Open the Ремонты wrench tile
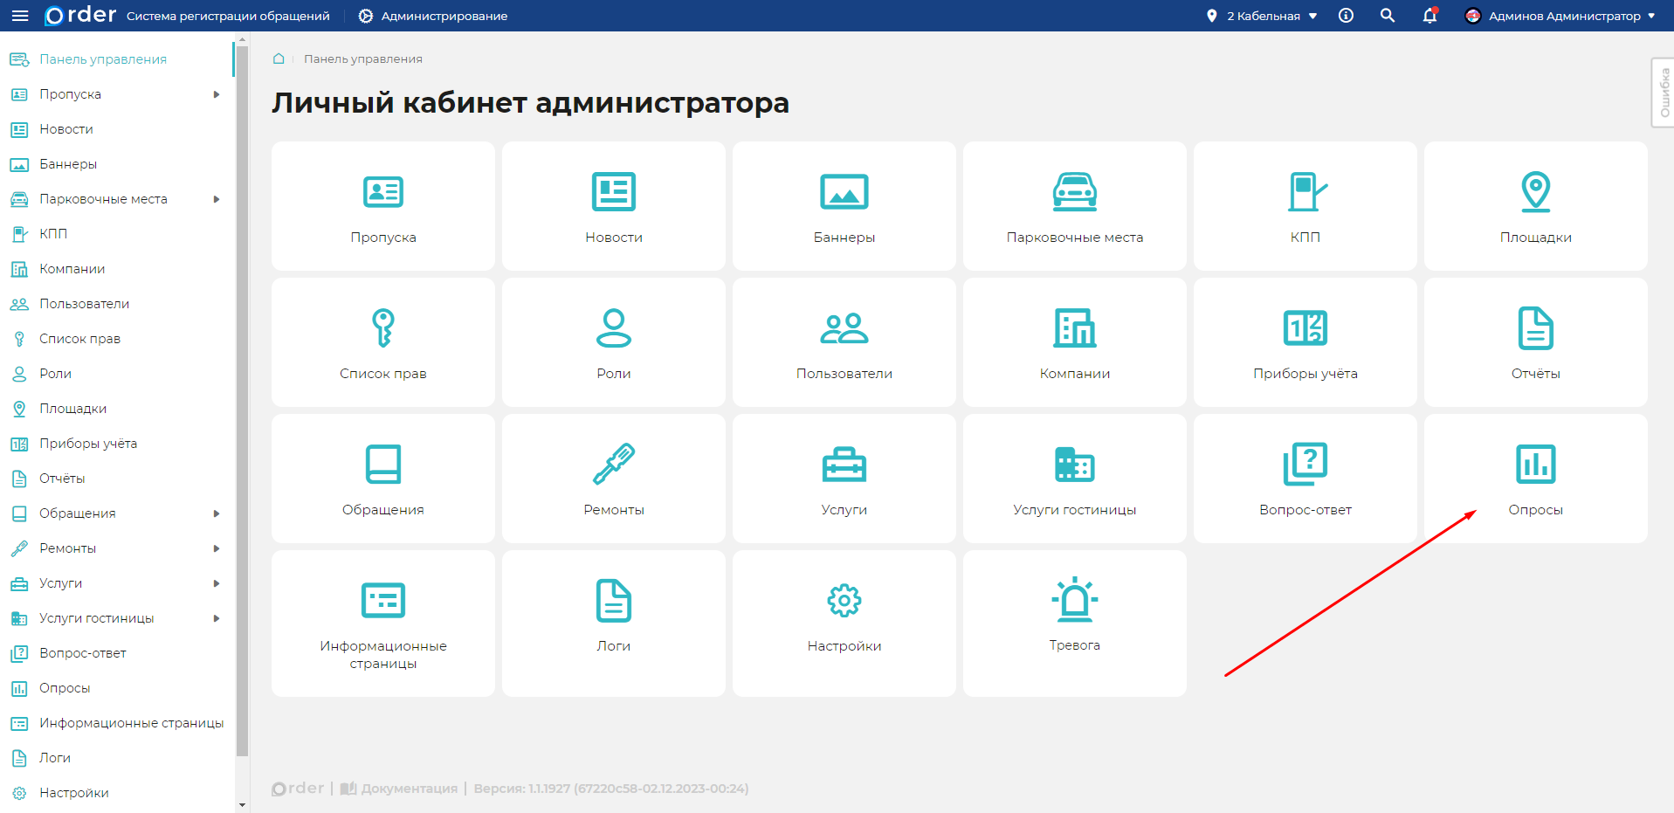The width and height of the screenshot is (1674, 813). (x=613, y=478)
